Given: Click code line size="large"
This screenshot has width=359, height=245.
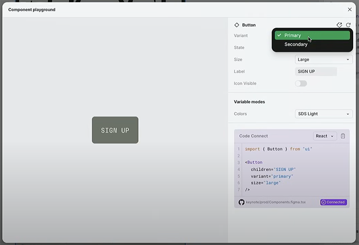Looking at the screenshot, I should pos(266,183).
